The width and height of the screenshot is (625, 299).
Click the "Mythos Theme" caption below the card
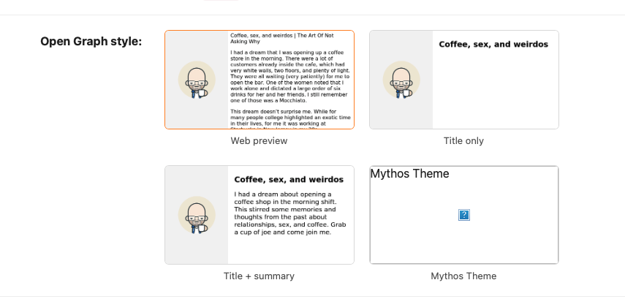463,276
